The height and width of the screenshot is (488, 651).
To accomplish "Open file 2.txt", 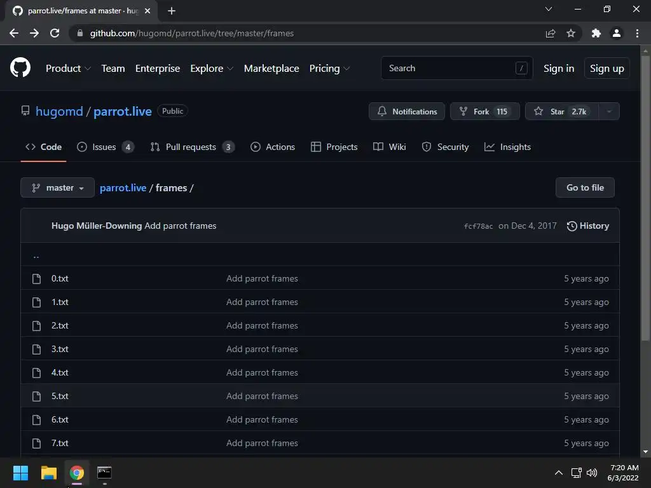I will (60, 326).
